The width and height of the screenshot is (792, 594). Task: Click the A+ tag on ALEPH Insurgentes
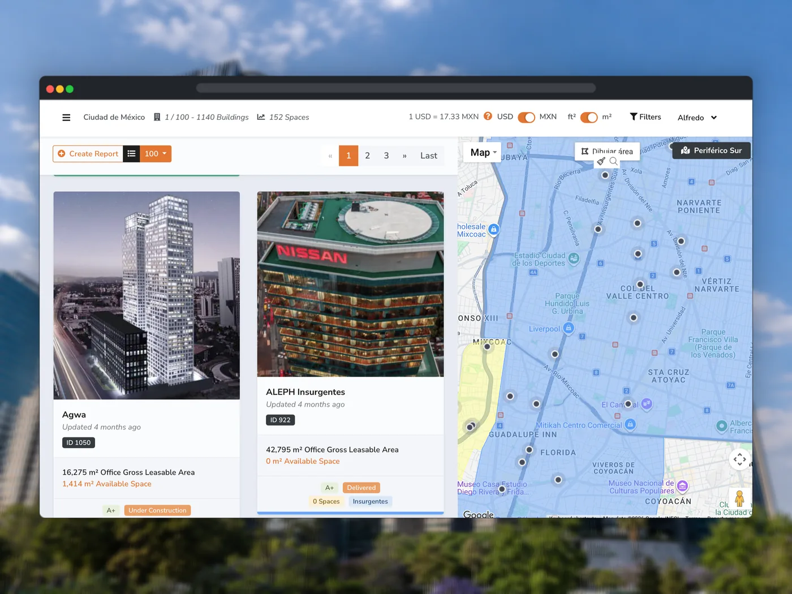click(x=329, y=488)
